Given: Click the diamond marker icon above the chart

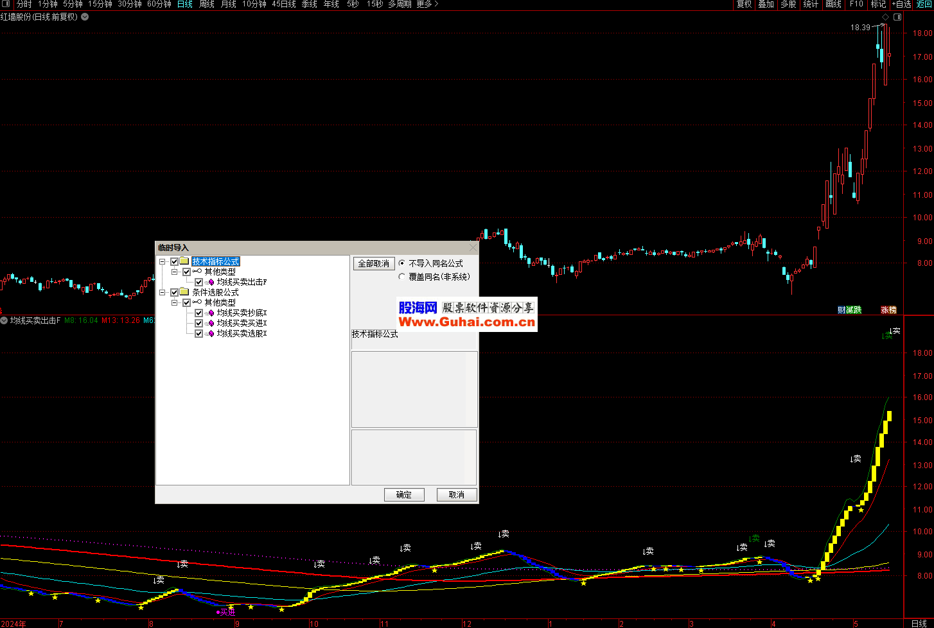Looking at the screenshot, I should point(886,17).
